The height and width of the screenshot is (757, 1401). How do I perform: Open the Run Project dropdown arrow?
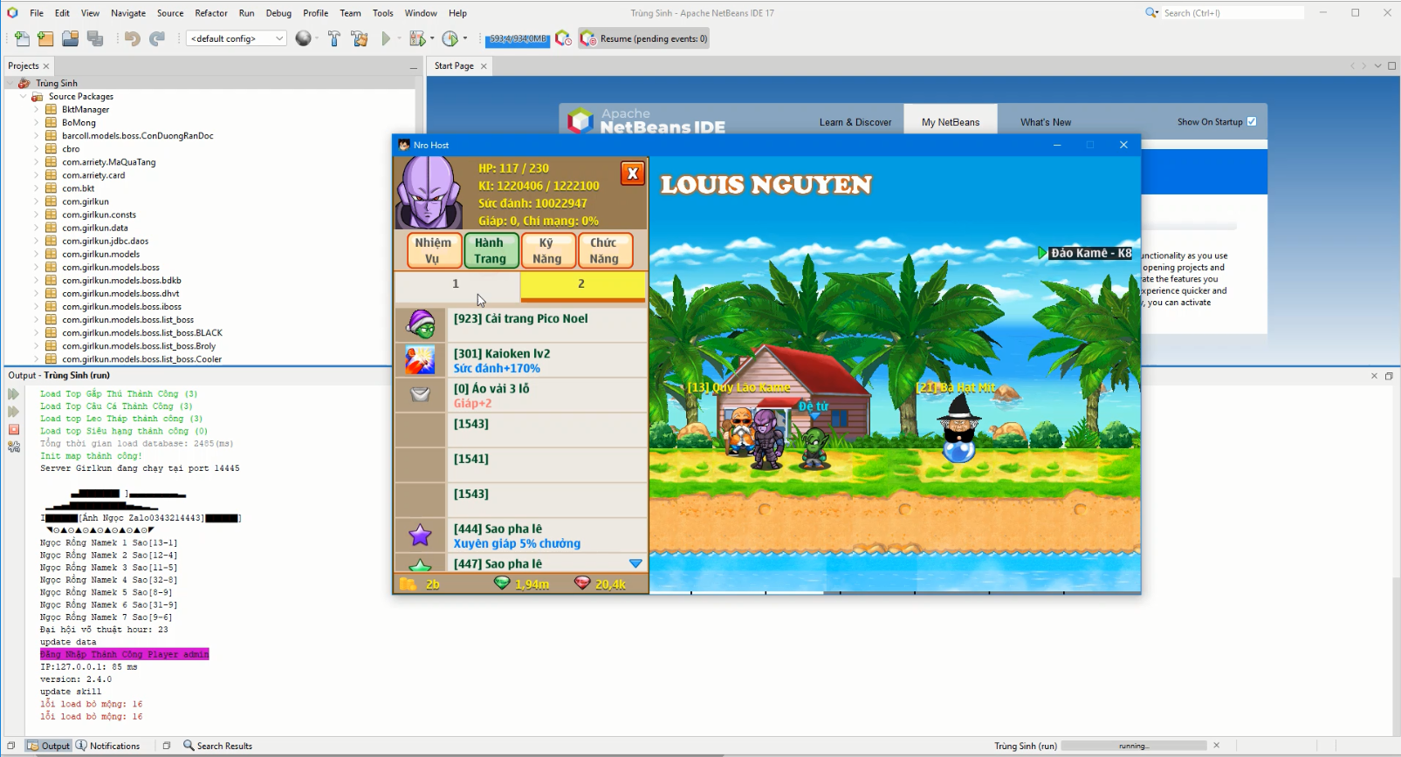[x=399, y=38]
